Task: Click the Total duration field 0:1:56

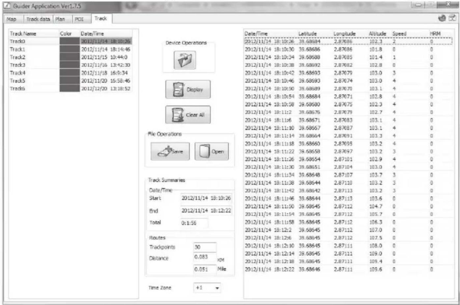Action: [194, 223]
